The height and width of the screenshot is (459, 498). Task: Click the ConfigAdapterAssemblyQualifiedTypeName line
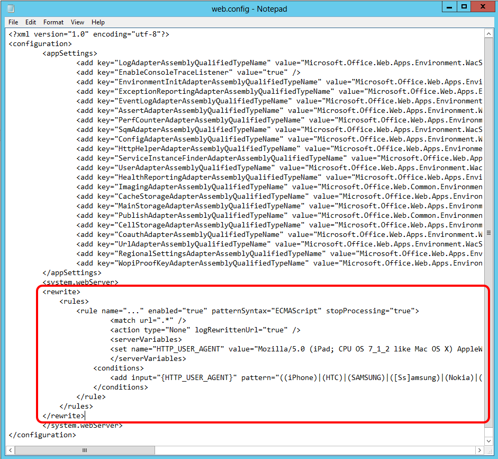click(279, 139)
